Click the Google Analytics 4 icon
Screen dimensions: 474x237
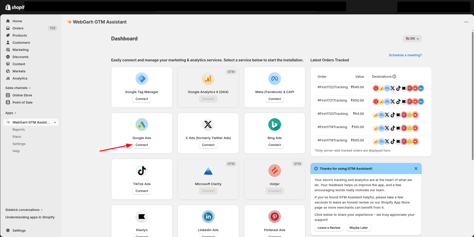208,78
